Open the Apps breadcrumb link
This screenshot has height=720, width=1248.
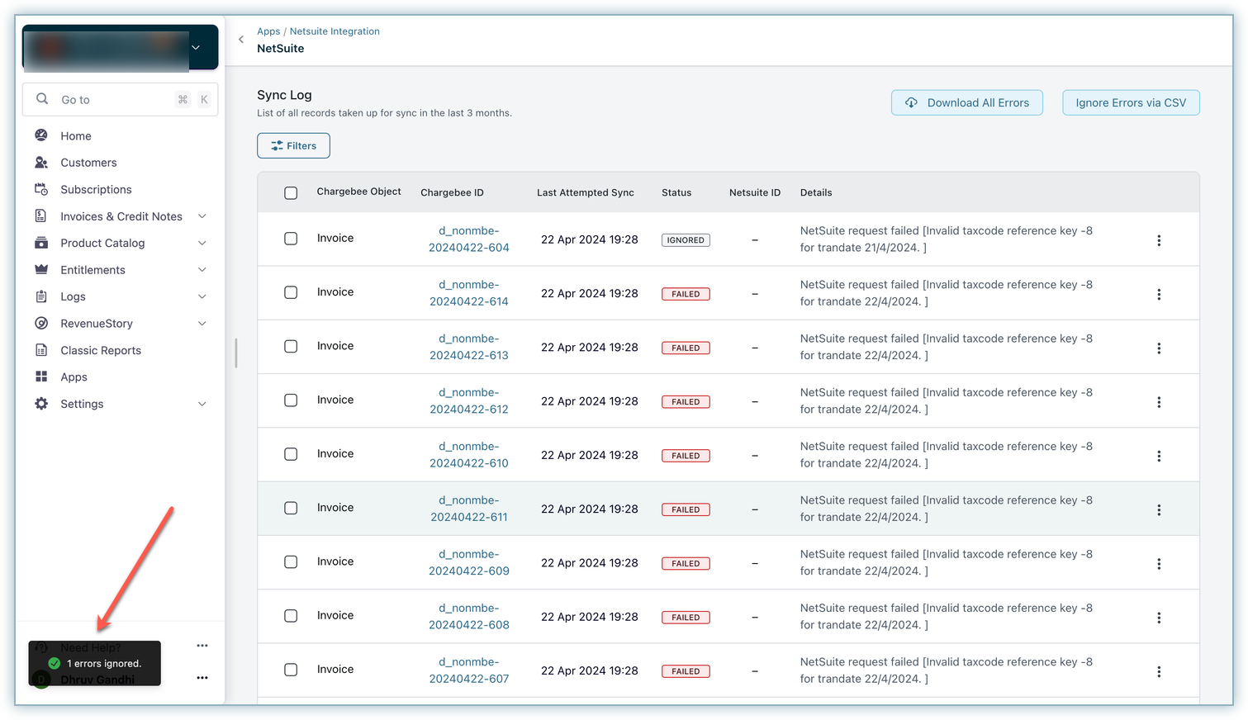pyautogui.click(x=268, y=31)
